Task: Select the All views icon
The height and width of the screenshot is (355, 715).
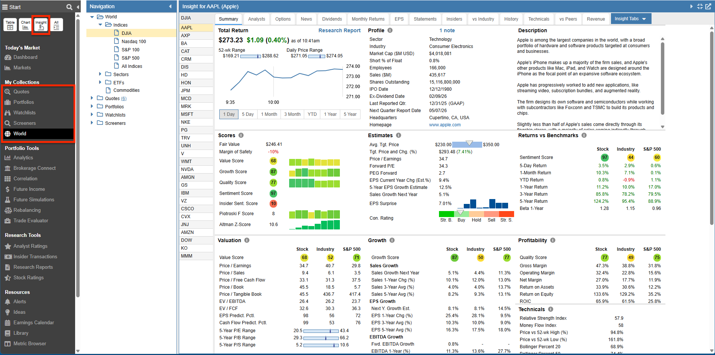Action: 56,25
